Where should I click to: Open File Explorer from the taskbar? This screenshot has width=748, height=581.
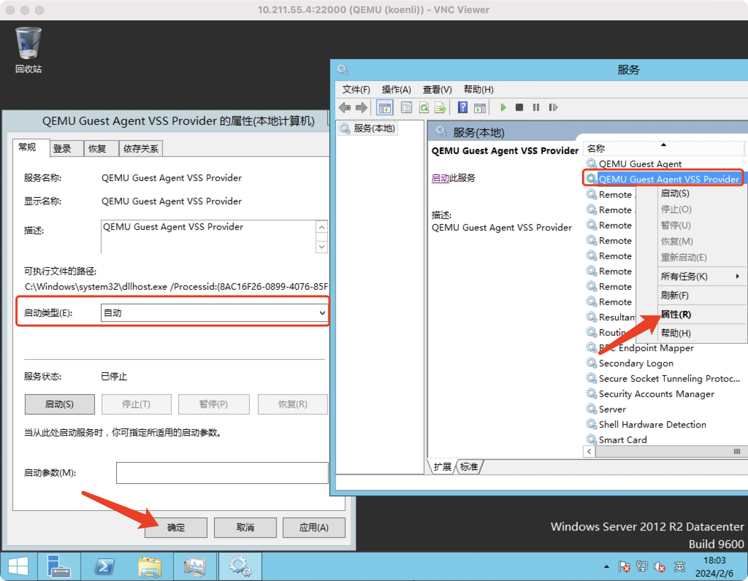150,566
